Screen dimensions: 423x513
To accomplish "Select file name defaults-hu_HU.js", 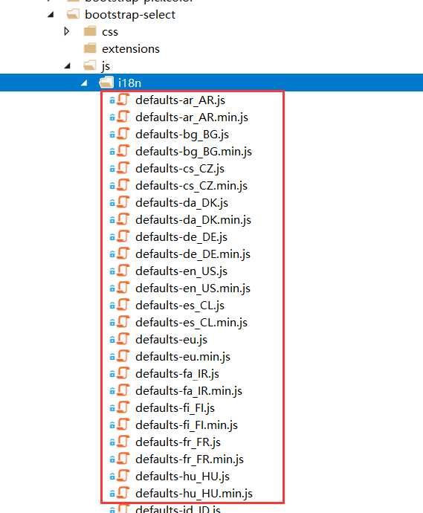I will 183,477.
